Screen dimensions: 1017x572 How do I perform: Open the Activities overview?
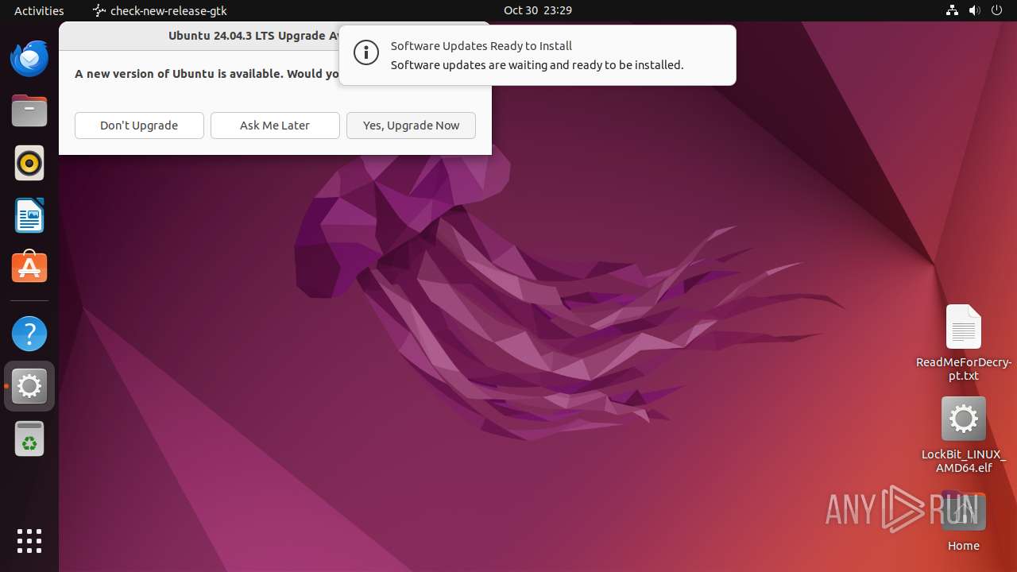click(39, 10)
